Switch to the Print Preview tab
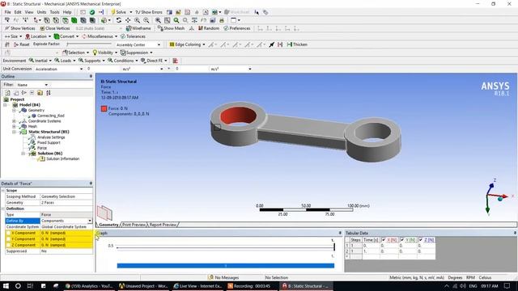Viewport: 518px width, 291px height. pyautogui.click(x=134, y=225)
